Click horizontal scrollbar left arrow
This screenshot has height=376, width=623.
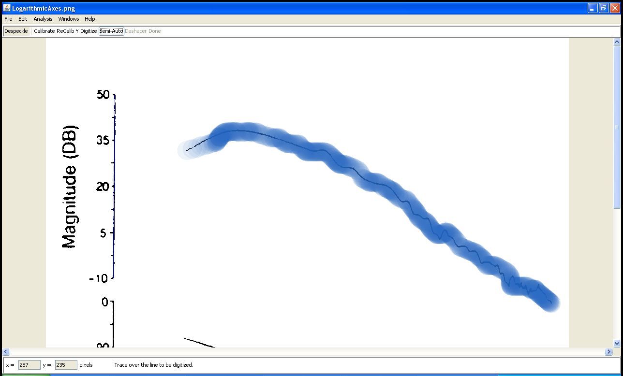tap(6, 352)
